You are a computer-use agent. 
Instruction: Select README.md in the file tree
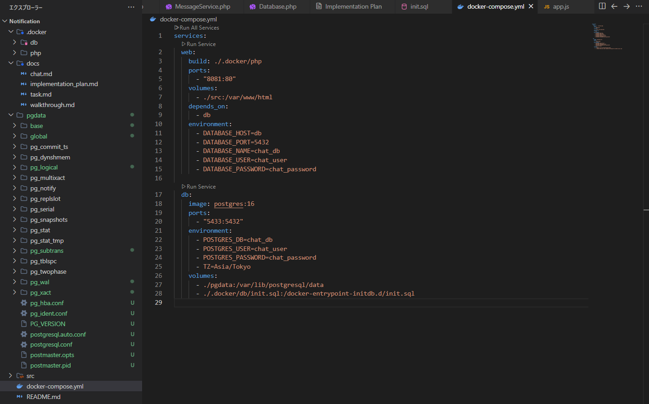(43, 397)
